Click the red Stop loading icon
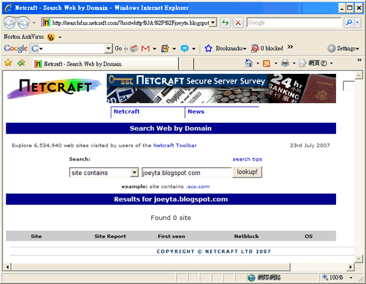366x284 pixels. tap(238, 23)
